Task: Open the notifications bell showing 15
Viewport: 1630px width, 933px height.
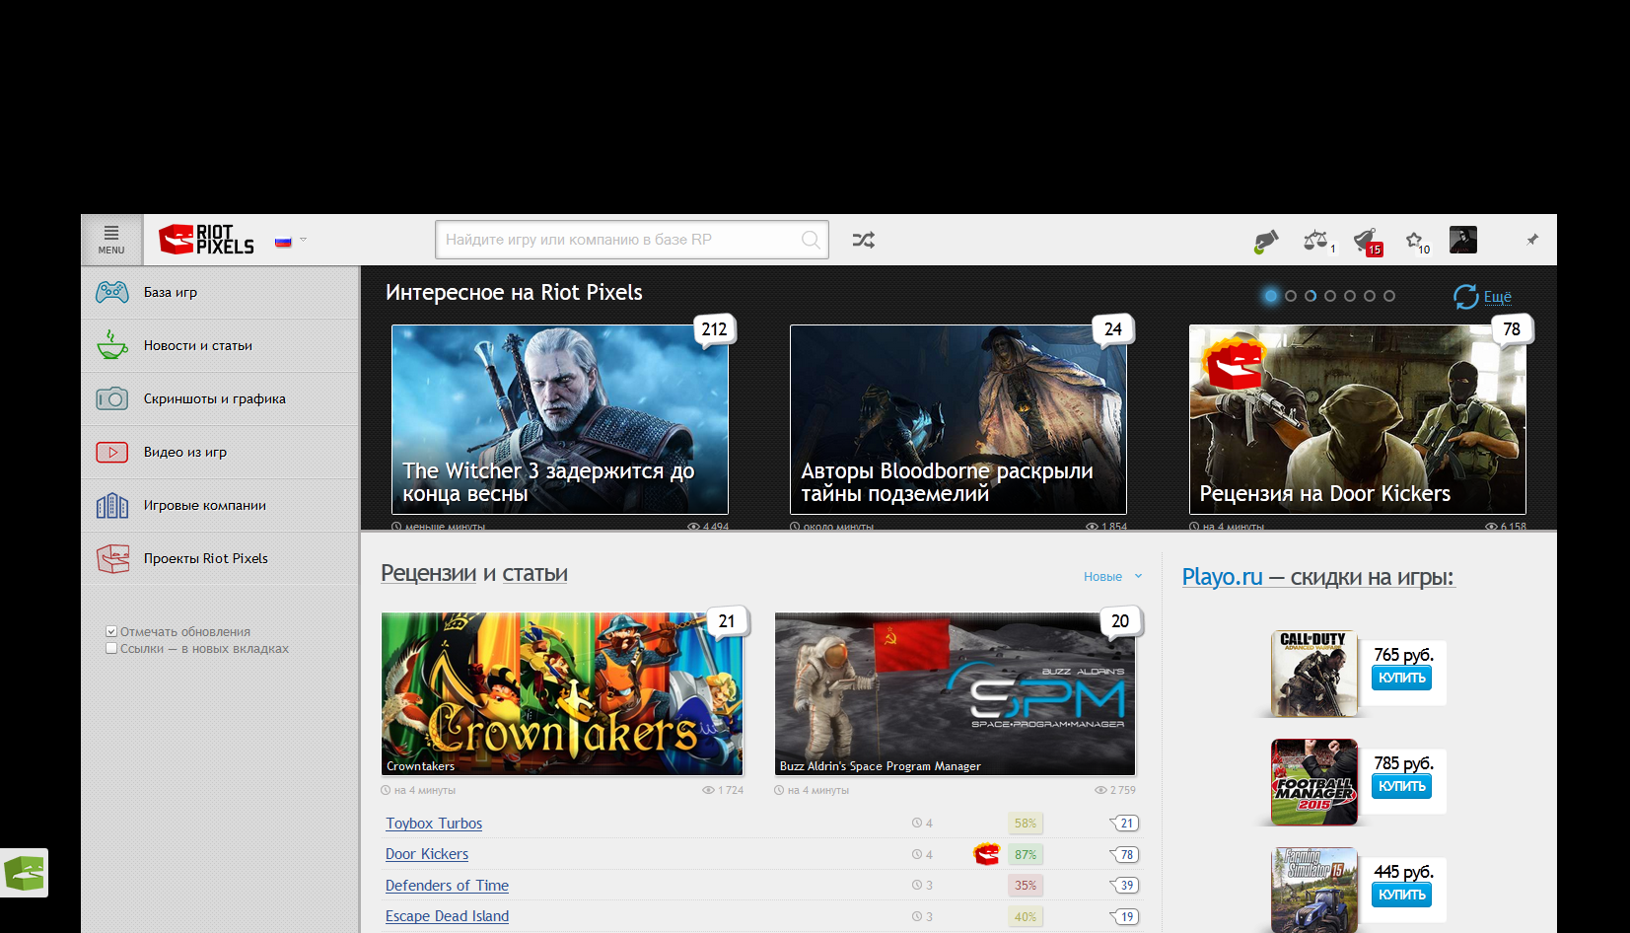Action: (1367, 241)
